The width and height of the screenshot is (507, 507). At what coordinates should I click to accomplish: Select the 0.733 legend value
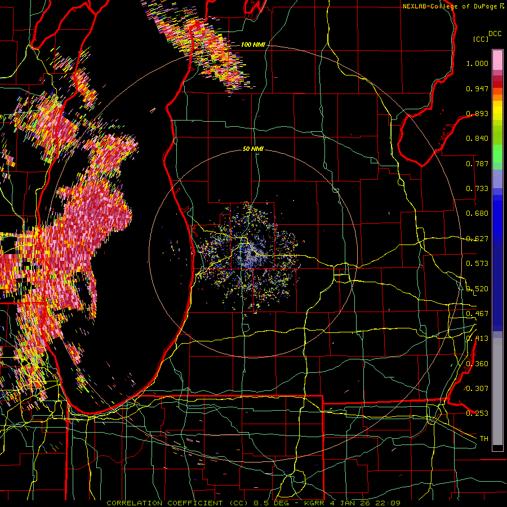(x=477, y=189)
